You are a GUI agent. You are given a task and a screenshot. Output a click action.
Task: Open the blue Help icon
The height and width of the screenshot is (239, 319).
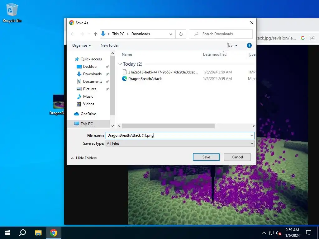249,45
